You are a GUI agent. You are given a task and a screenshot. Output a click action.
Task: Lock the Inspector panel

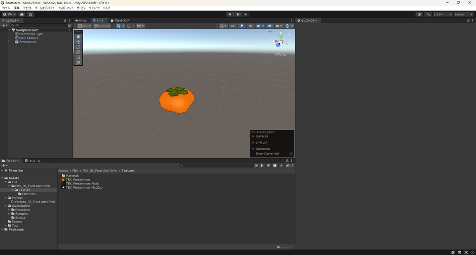tap(468, 20)
